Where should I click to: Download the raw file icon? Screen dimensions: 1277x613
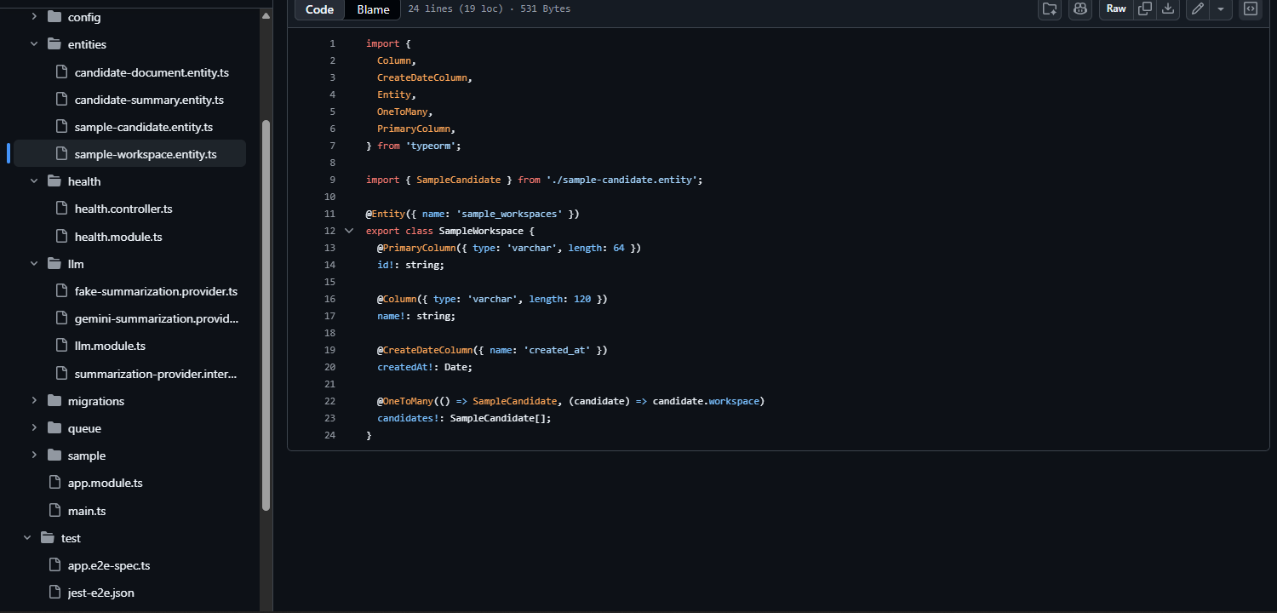(x=1169, y=9)
